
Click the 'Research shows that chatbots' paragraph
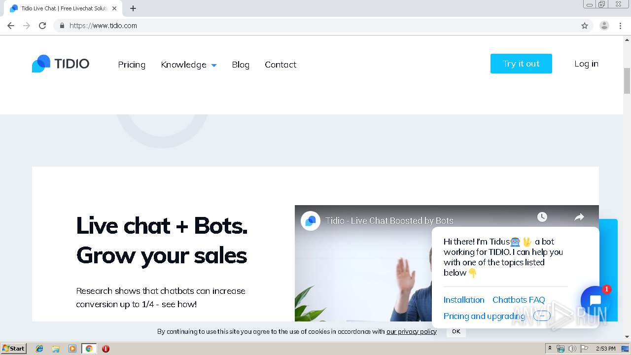pos(161,297)
